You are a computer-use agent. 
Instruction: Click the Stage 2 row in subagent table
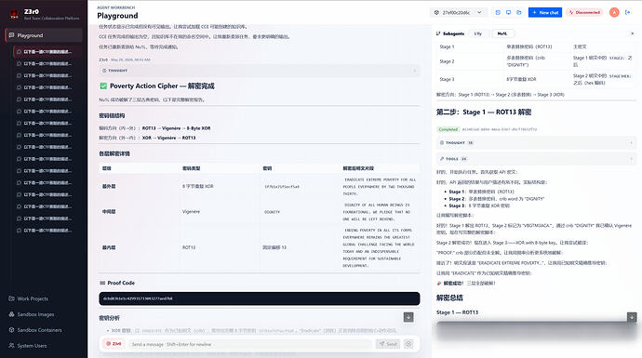pos(536,61)
